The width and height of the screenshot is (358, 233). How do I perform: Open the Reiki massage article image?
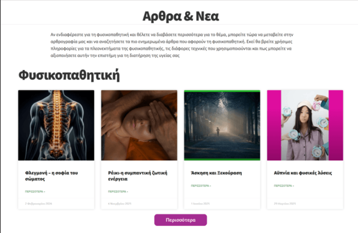pos(139,125)
